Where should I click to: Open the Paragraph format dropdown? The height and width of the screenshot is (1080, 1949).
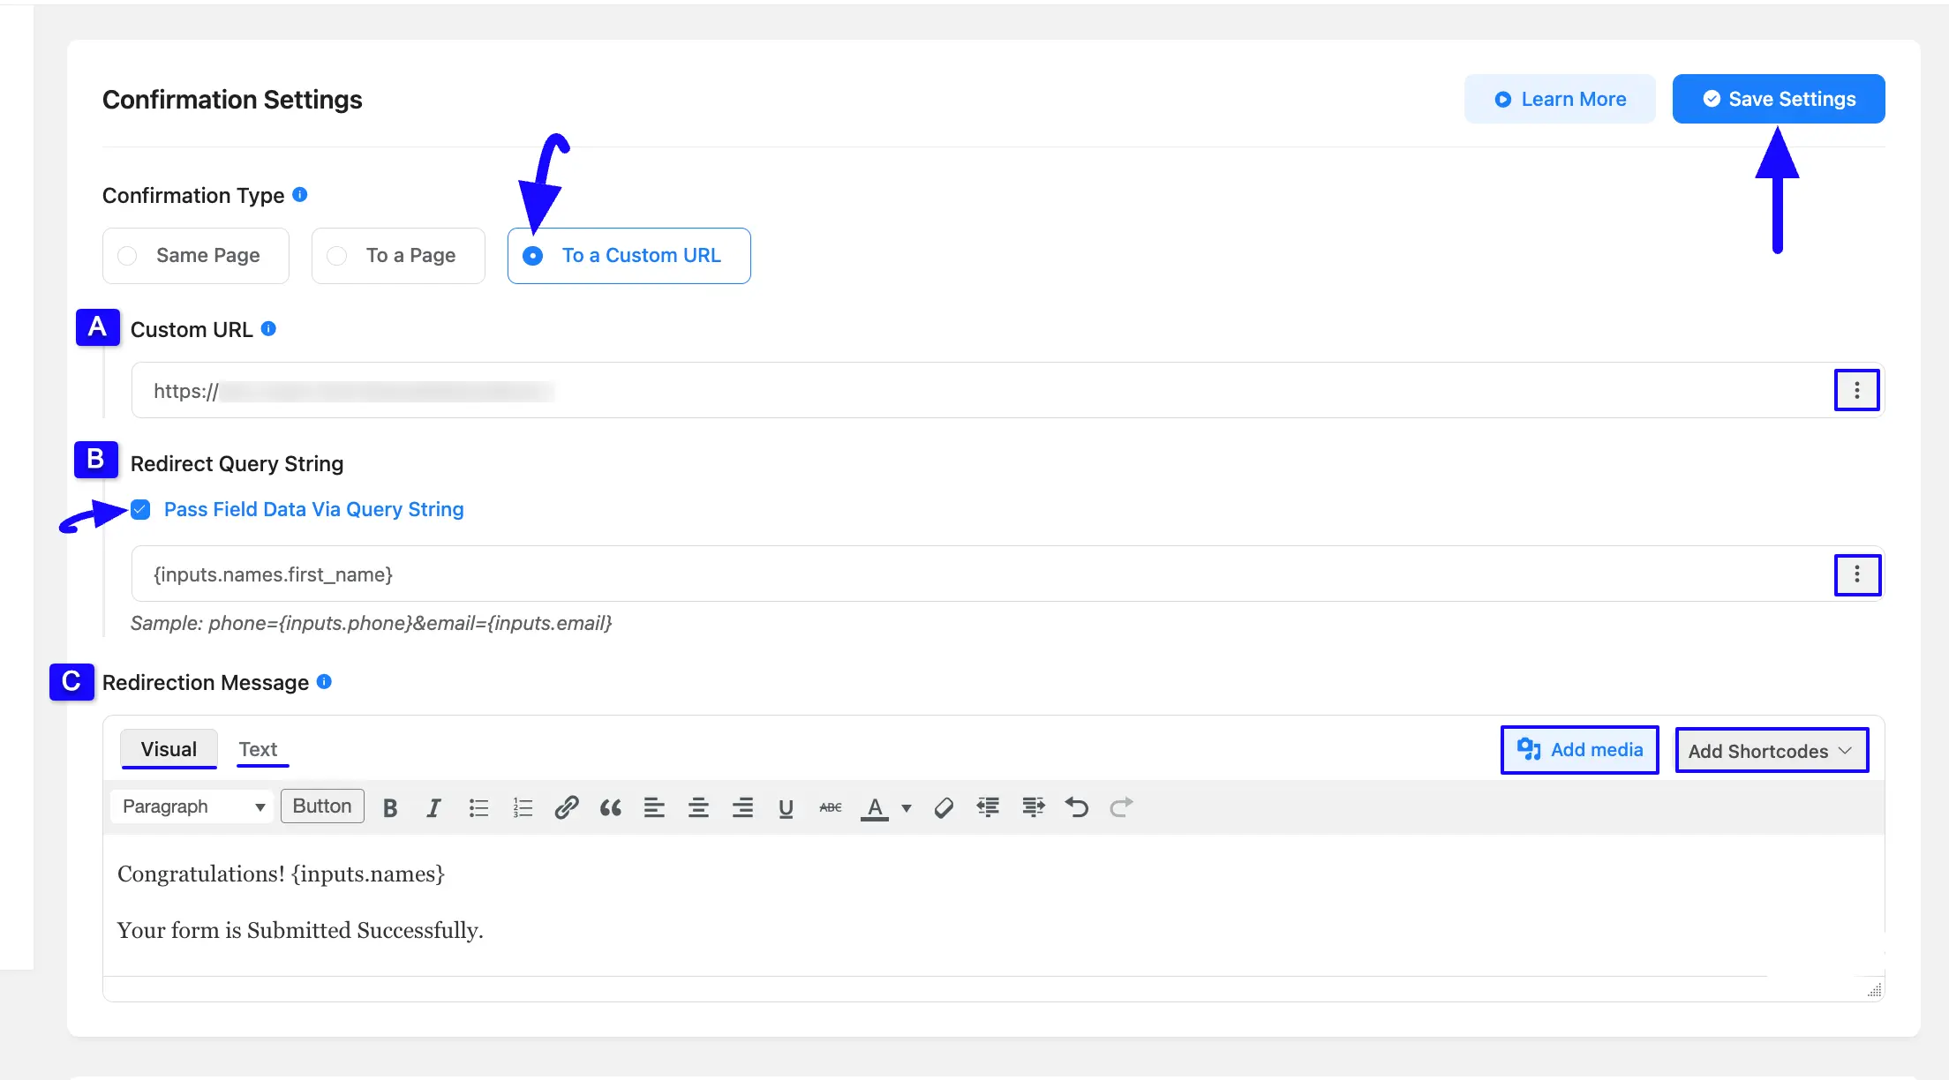pyautogui.click(x=193, y=806)
